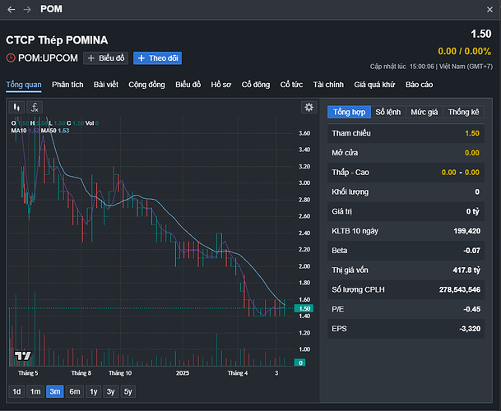Click the clock icon beside POM:UPCOM
Screen dimensions: 501x411
click(11, 58)
